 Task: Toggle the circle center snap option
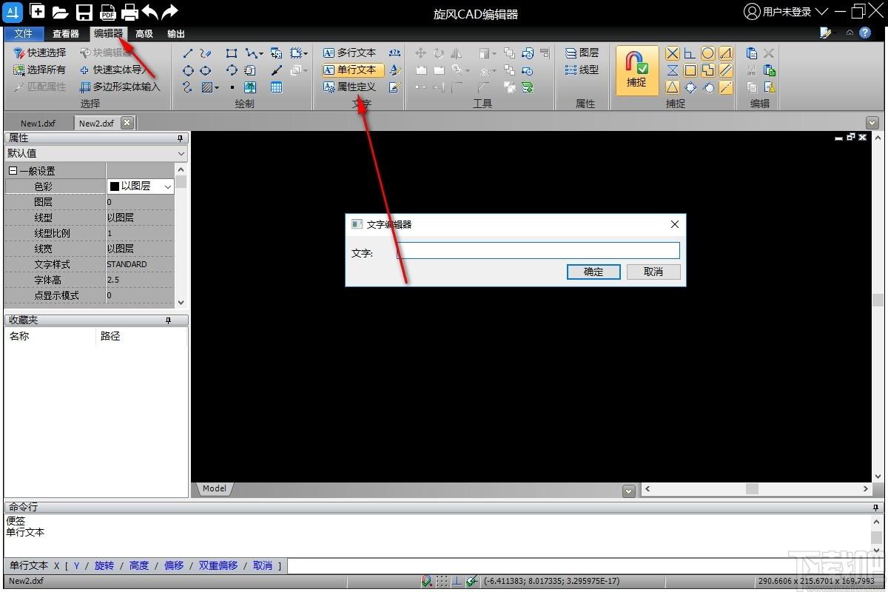pos(708,53)
